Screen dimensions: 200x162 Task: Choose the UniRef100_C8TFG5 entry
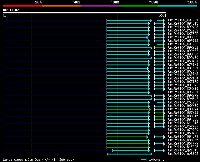pos(183,75)
